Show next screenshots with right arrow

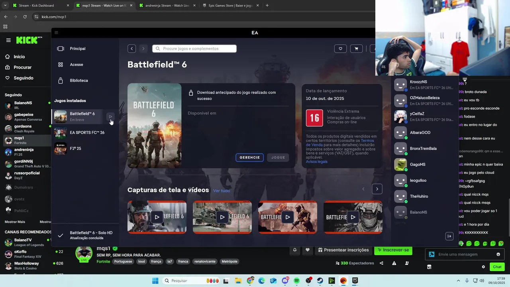377,189
